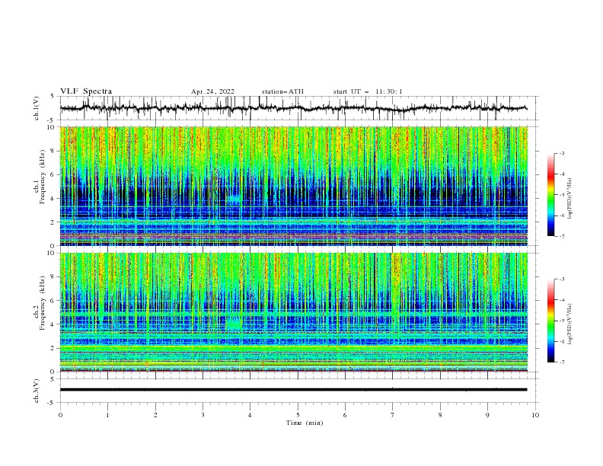603x466 pixels.
Task: Click the "-7" label on ch.2 color bar
Action: tap(562, 362)
